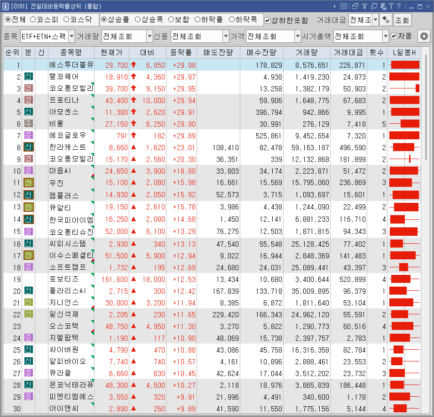Sort by the 거래대금 column header
Viewport: 434px width, 417px height.
coord(348,52)
